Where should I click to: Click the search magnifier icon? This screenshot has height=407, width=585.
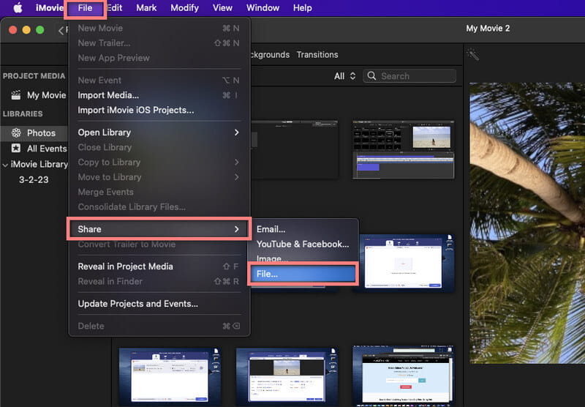371,76
